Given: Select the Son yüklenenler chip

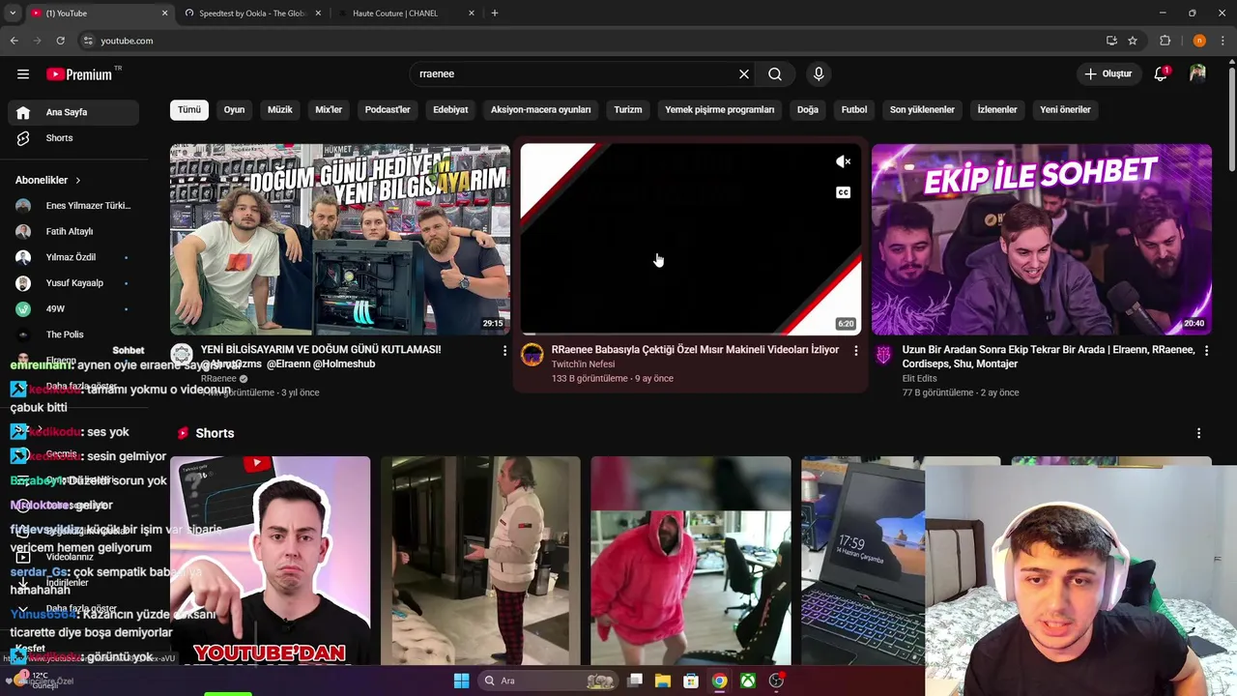Looking at the screenshot, I should tap(922, 110).
